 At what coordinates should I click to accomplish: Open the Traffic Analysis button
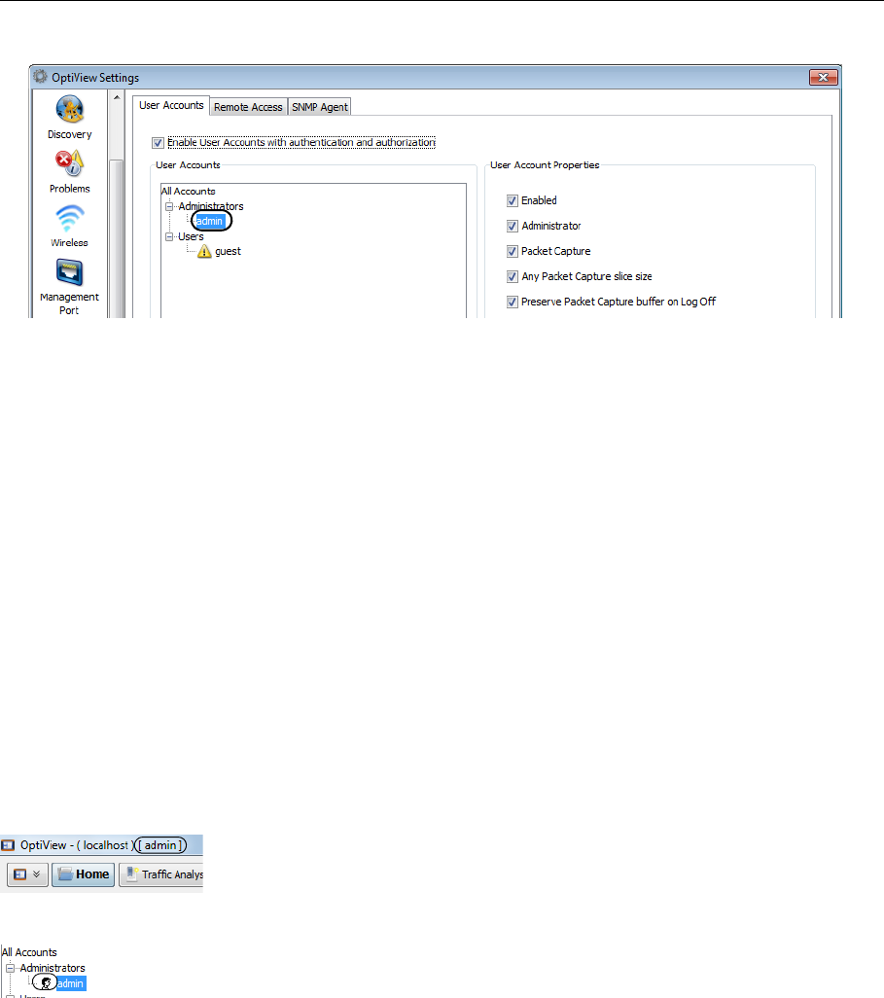pos(161,874)
